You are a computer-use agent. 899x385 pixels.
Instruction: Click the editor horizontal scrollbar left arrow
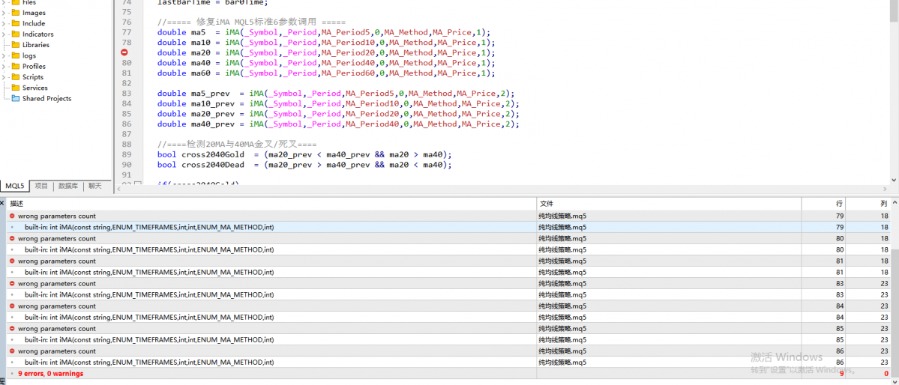118,188
